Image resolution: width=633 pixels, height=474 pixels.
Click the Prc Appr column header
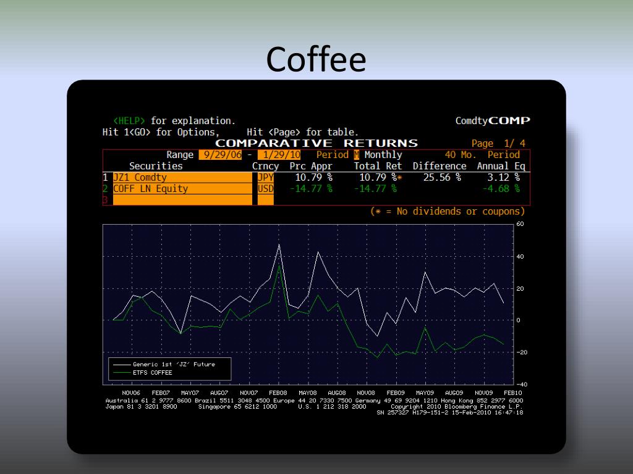coord(311,166)
